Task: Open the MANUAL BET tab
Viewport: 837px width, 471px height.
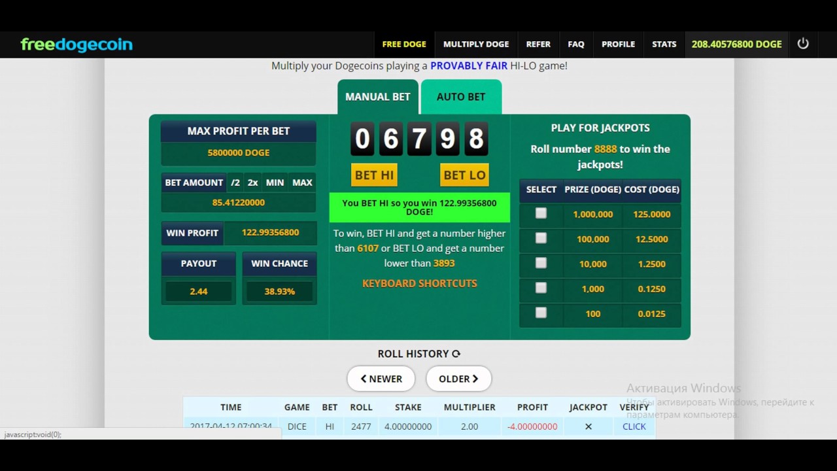Action: 378,97
